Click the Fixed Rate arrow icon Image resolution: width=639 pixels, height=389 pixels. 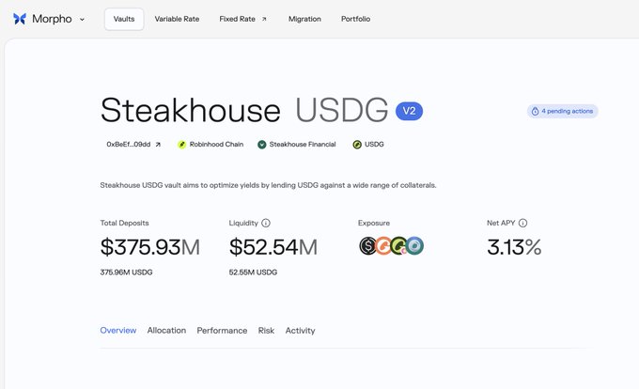[264, 19]
